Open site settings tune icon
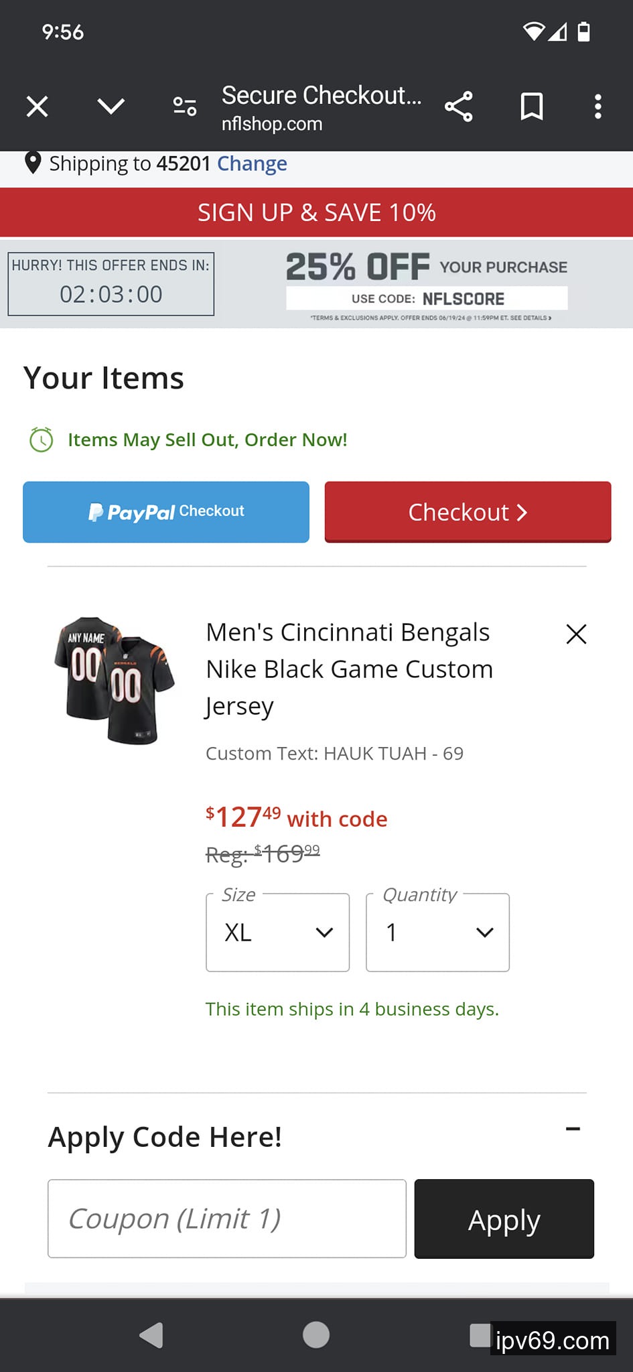 click(x=185, y=107)
